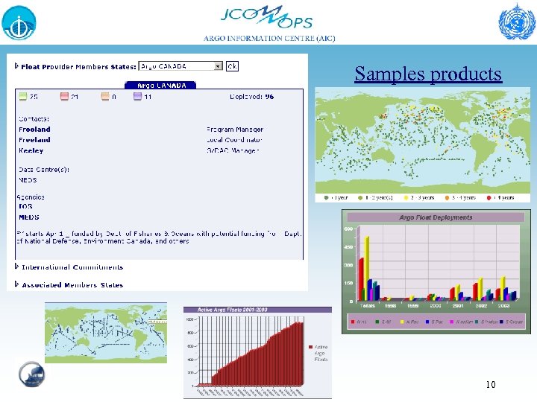Open the first Freeland contact, Program Manager
Image resolution: width=537 pixels, height=402 pixels.
(34, 130)
